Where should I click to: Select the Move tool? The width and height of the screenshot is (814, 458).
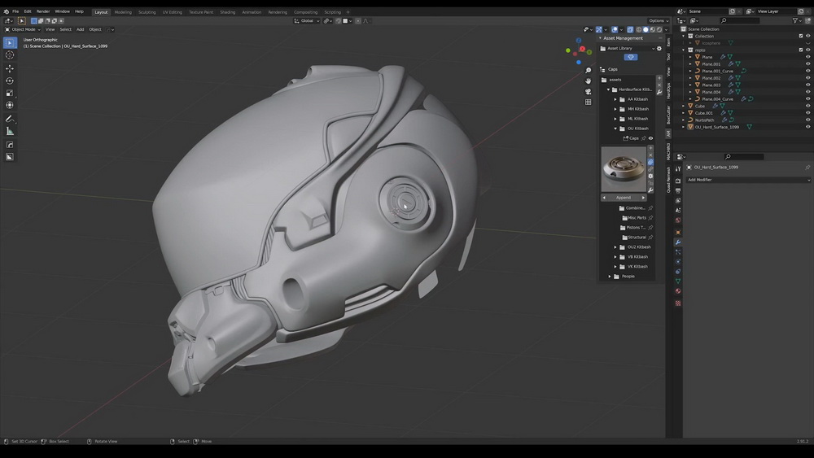(10, 68)
